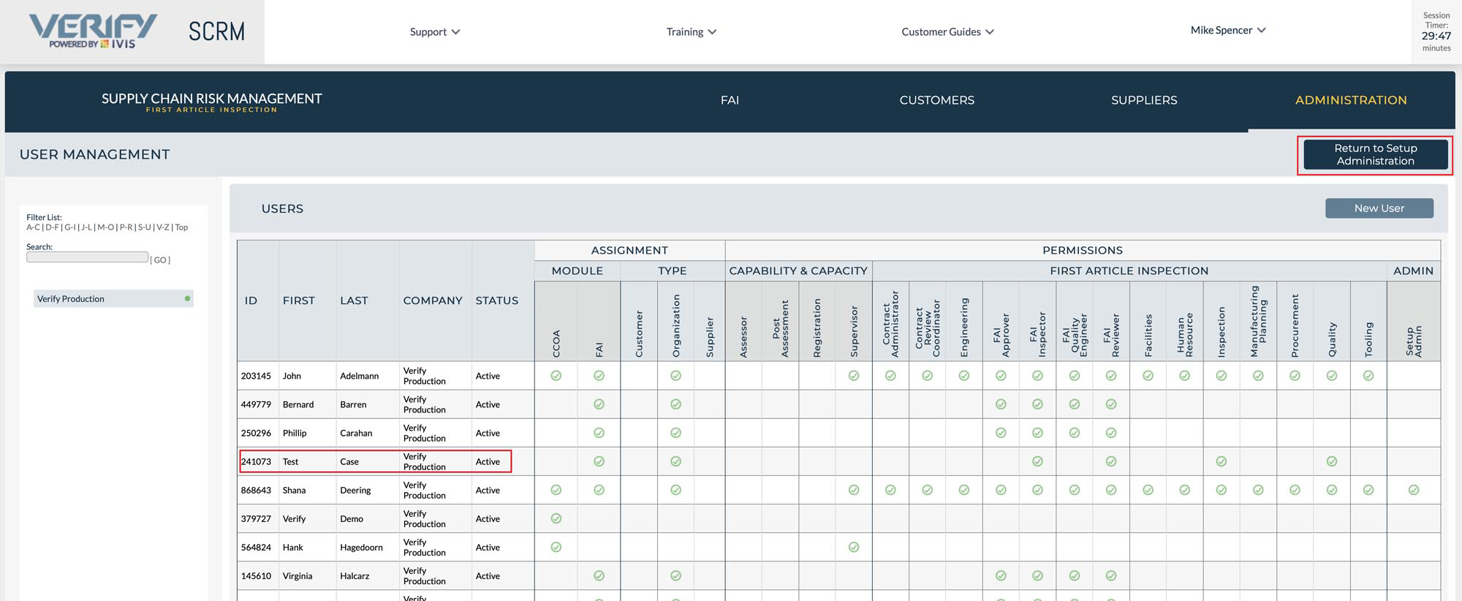Filter user list by J-L
The height and width of the screenshot is (601, 1462).
point(87,227)
